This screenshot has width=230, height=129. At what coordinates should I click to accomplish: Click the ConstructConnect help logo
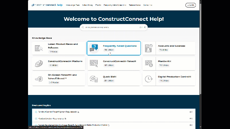(47, 5)
